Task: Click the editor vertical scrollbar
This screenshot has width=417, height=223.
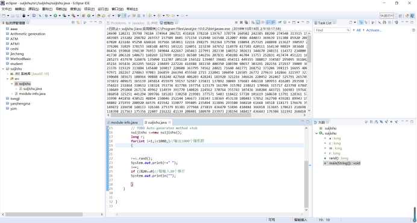Action: pyautogui.click(x=306, y=184)
